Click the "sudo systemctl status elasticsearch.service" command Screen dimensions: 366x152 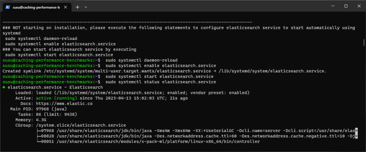(x=161, y=82)
